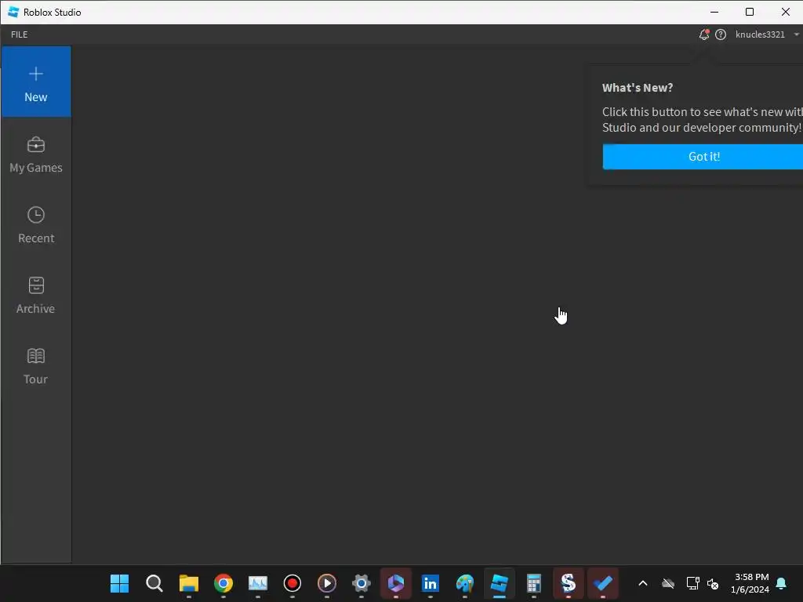The height and width of the screenshot is (602, 803).
Task: Maximize the Roblox Studio window
Action: coord(750,12)
